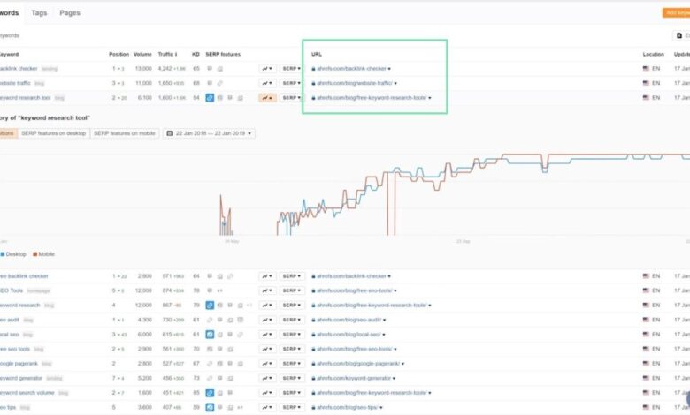Sort by the KD column header

click(195, 55)
